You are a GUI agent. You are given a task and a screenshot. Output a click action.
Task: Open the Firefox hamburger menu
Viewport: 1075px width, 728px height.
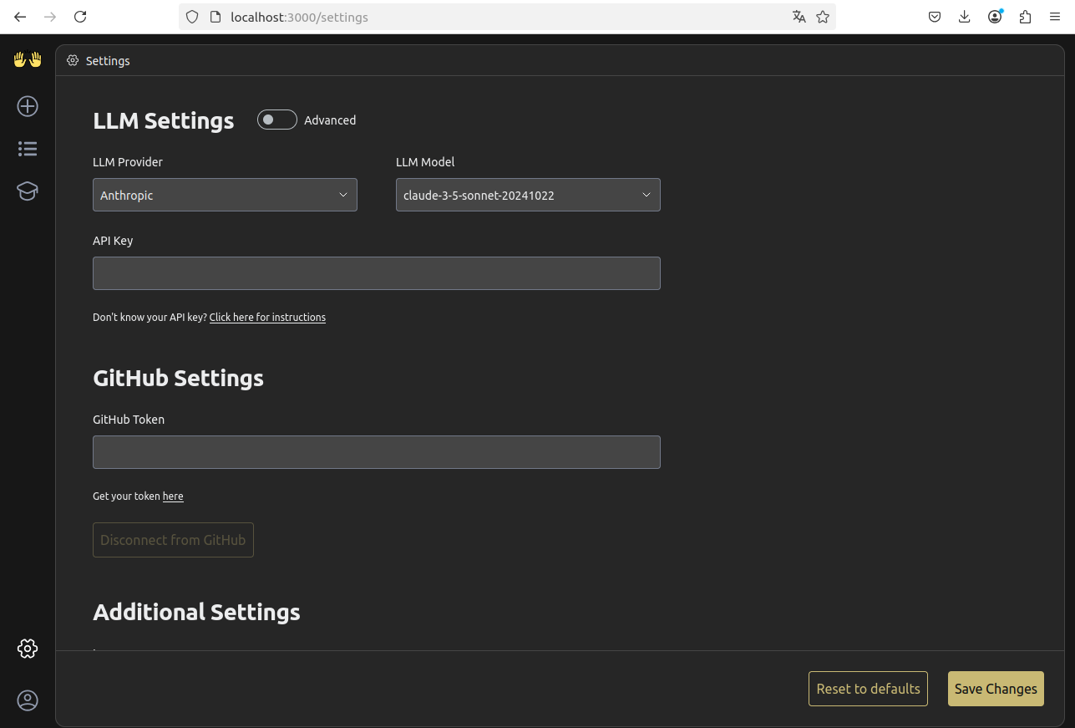1055,17
